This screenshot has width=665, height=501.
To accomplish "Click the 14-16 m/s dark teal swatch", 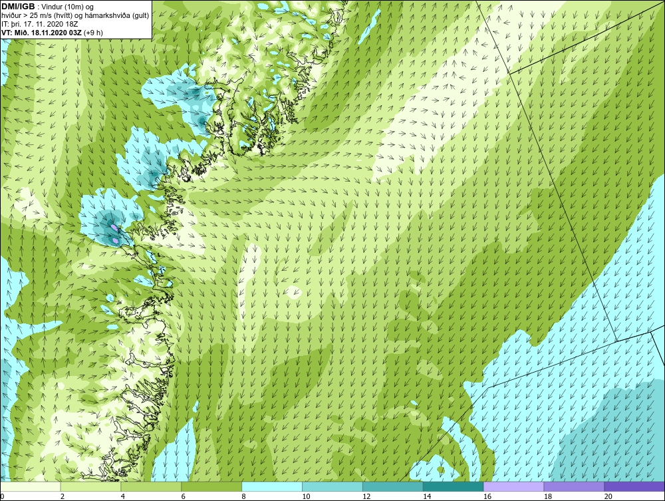I will coord(453,486).
